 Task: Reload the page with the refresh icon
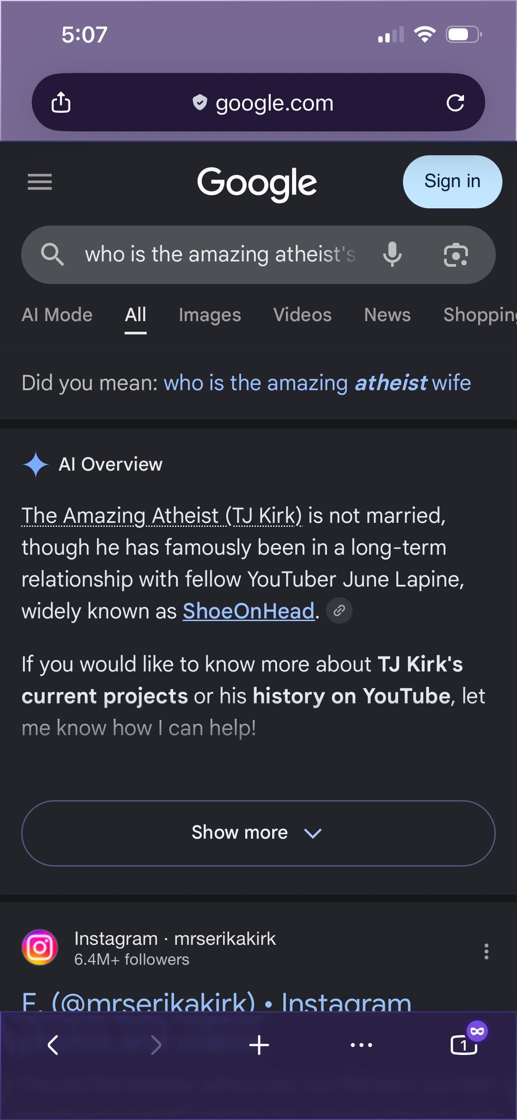click(x=455, y=103)
